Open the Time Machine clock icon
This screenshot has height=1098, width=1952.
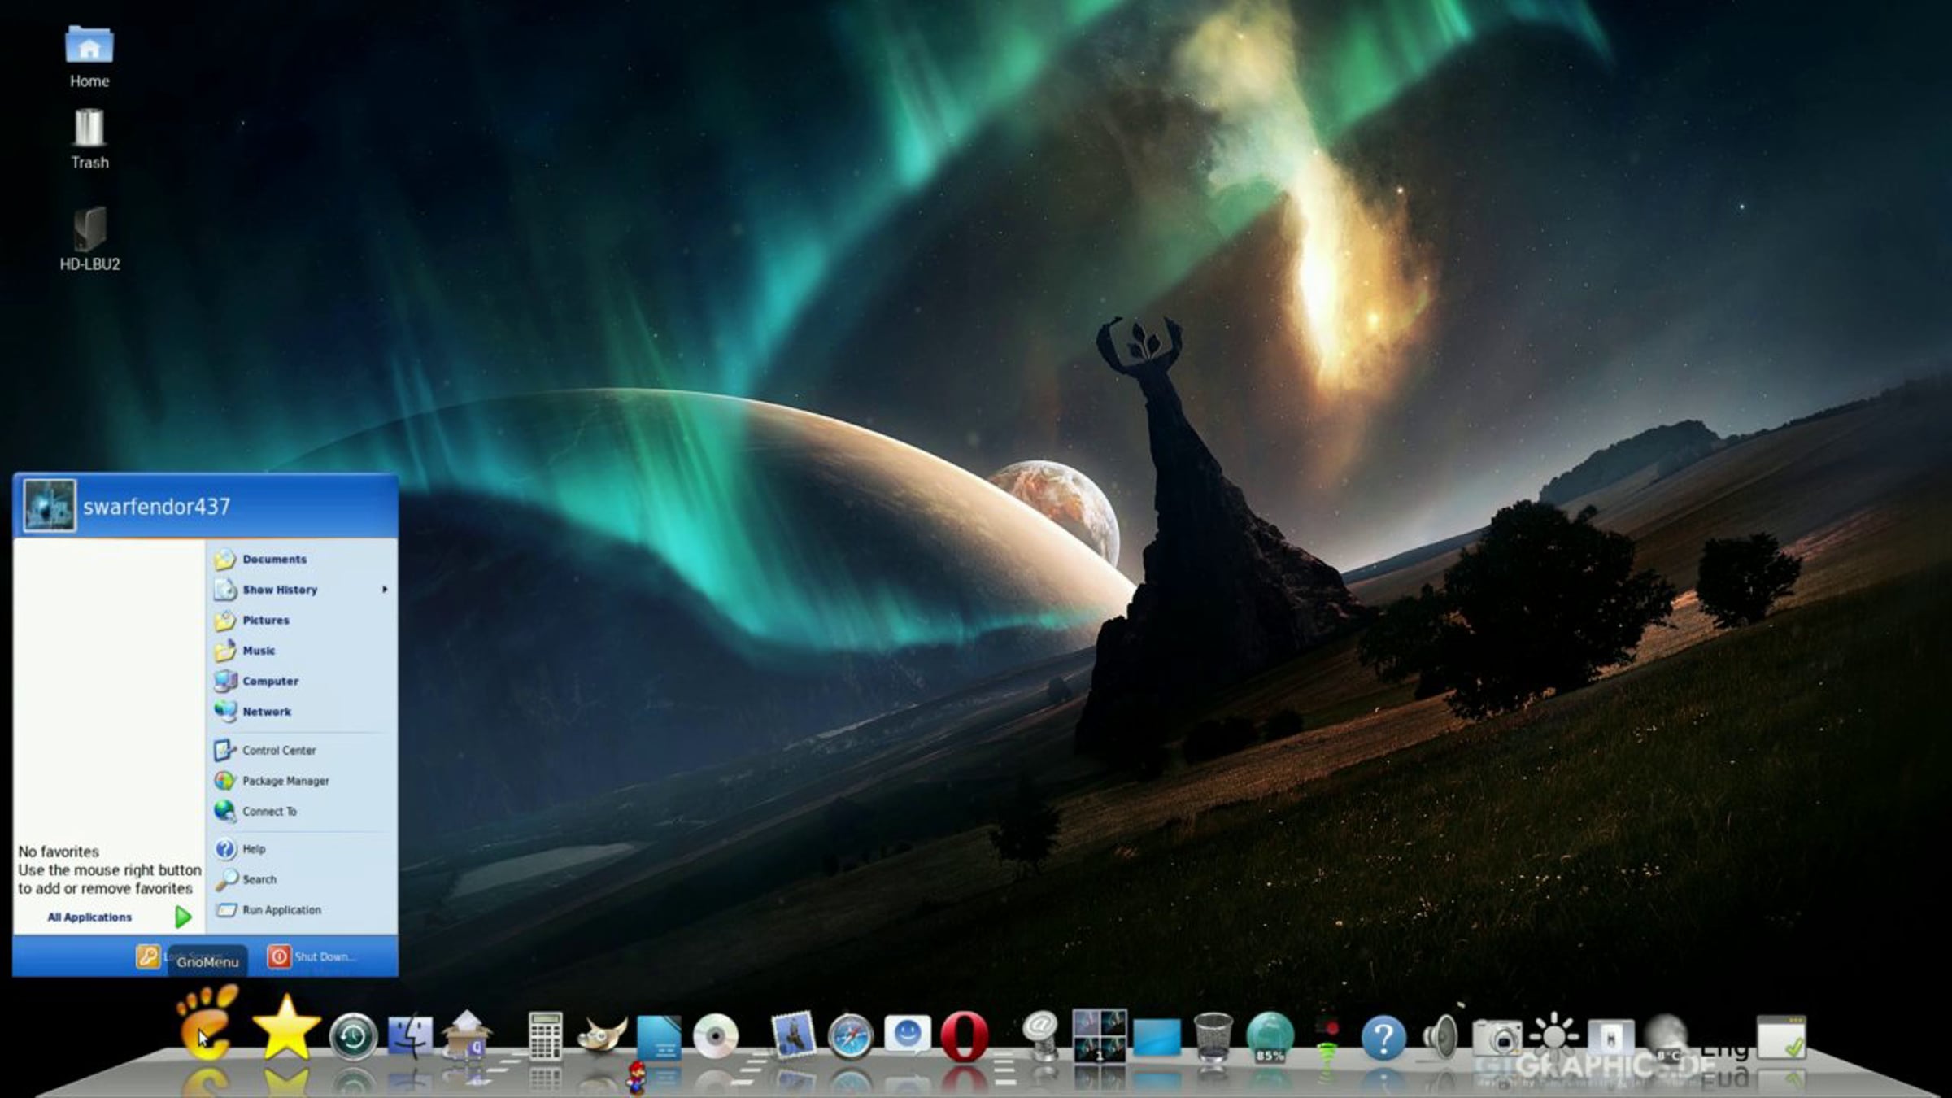click(x=353, y=1037)
